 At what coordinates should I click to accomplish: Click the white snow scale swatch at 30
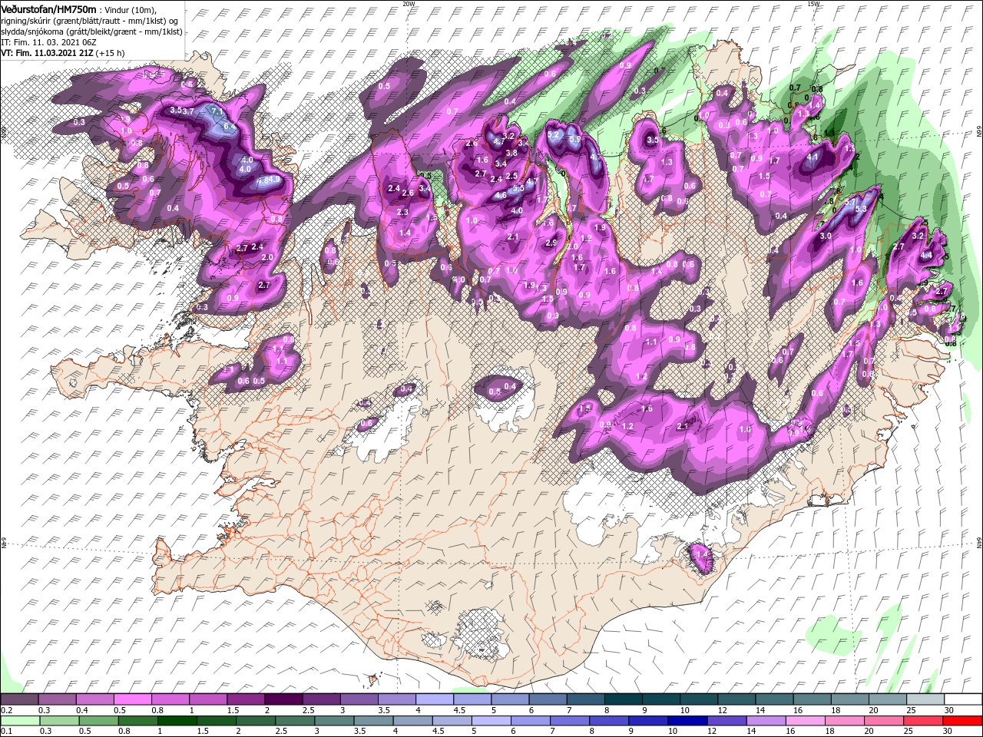click(962, 699)
